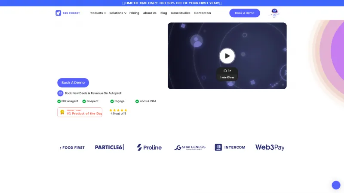Screen dimensions: 344x193
Task: Go to the Pricing page
Action: [134, 13]
